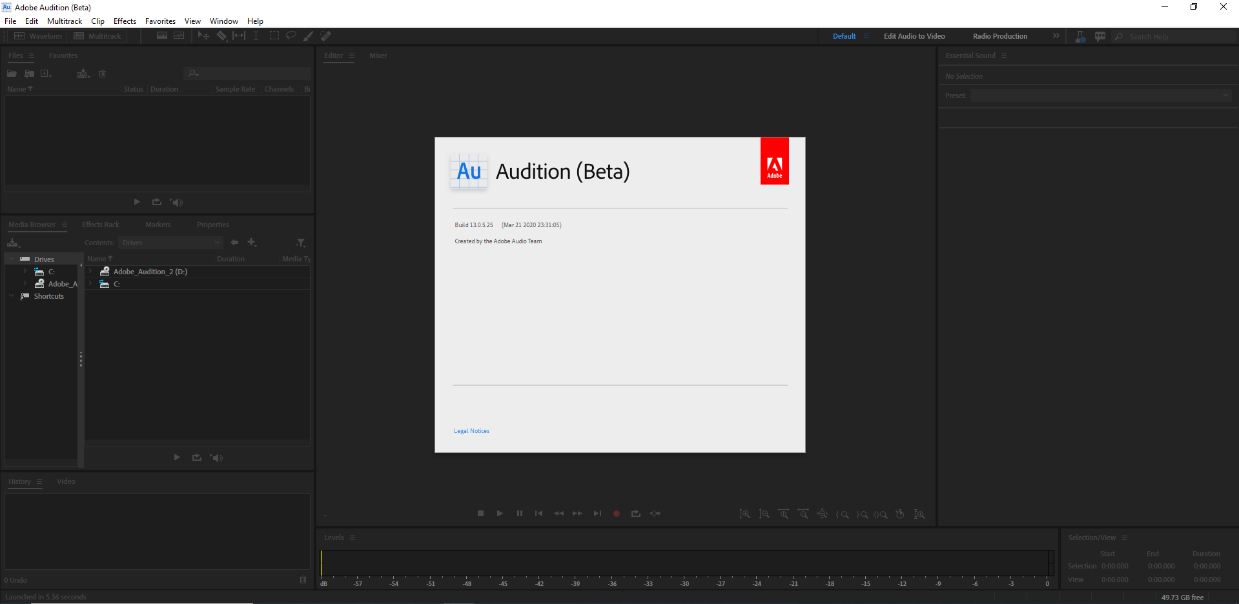The height and width of the screenshot is (604, 1239).
Task: Select the Marquee Selection tool
Action: (x=274, y=35)
